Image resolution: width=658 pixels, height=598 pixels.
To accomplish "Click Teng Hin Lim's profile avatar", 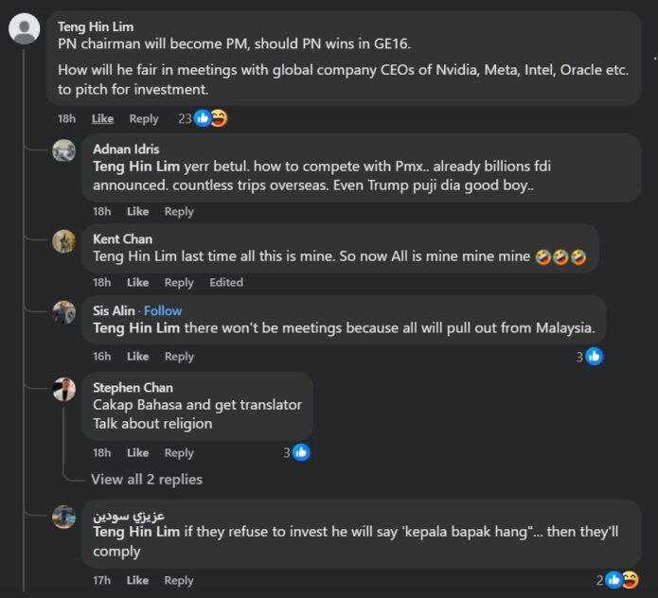I will (x=24, y=29).
